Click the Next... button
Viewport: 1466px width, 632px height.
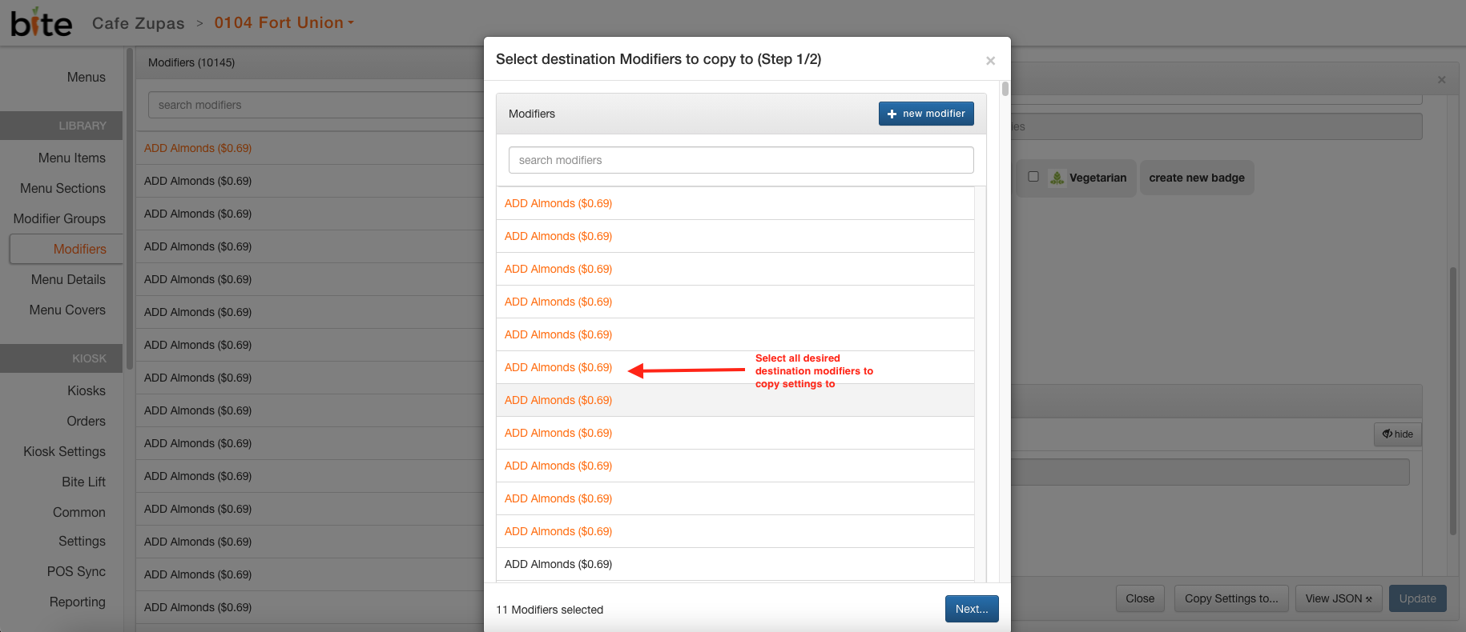(x=971, y=609)
